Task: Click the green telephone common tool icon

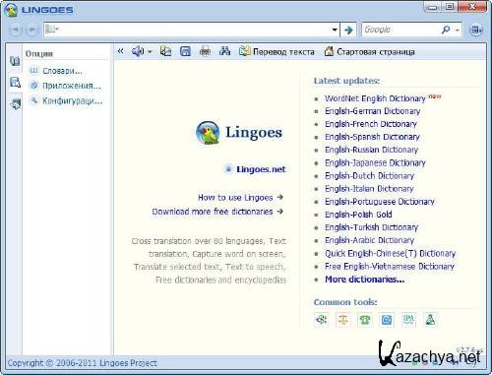Action: point(365,319)
